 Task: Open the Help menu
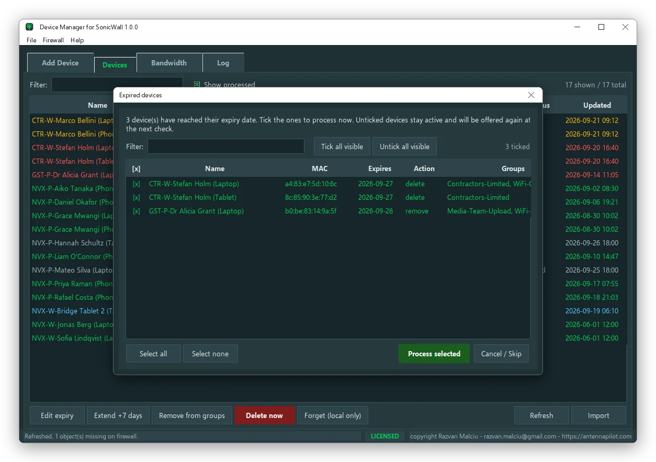(77, 40)
